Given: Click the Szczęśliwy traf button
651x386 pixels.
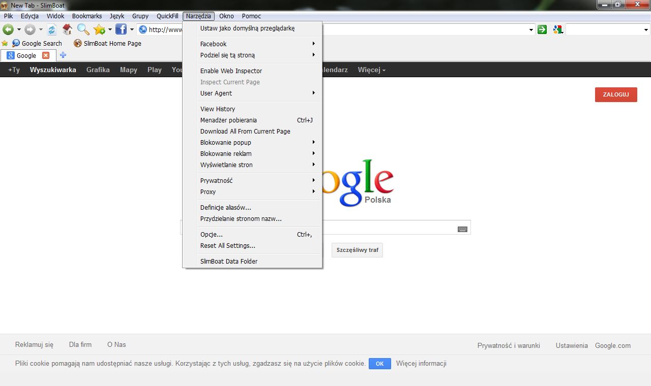Looking at the screenshot, I should pos(357,250).
